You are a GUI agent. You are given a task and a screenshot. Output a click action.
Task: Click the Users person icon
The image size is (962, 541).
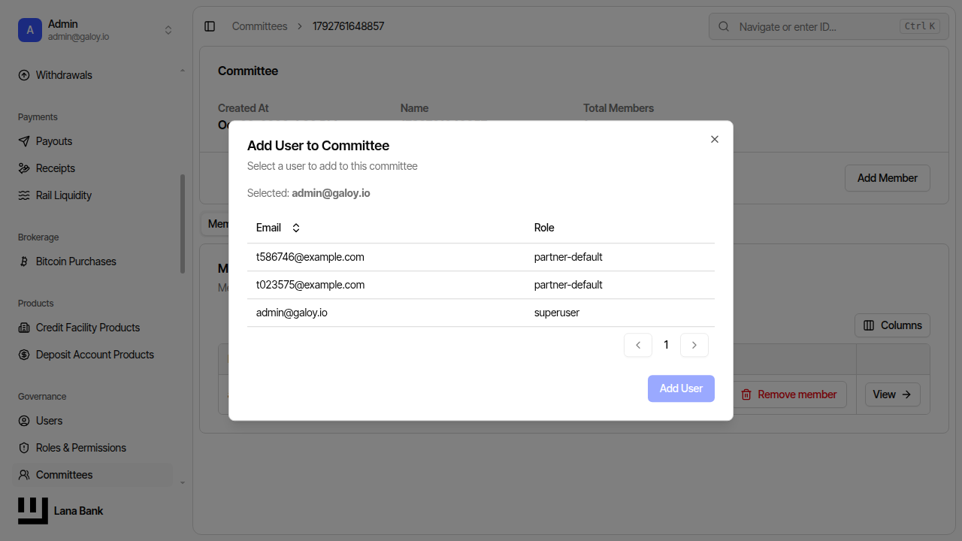24,421
